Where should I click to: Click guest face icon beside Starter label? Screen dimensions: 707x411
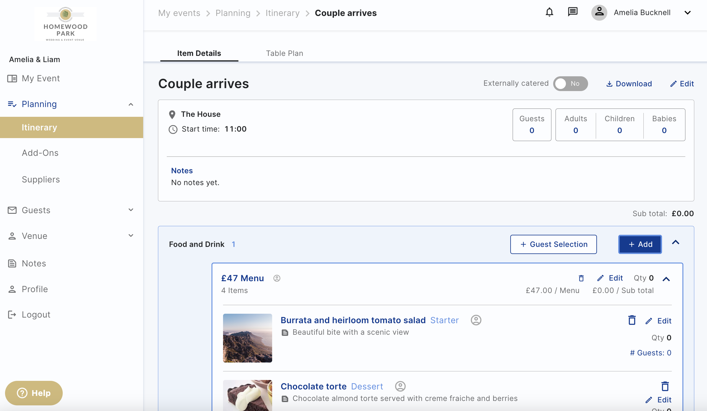(x=476, y=320)
